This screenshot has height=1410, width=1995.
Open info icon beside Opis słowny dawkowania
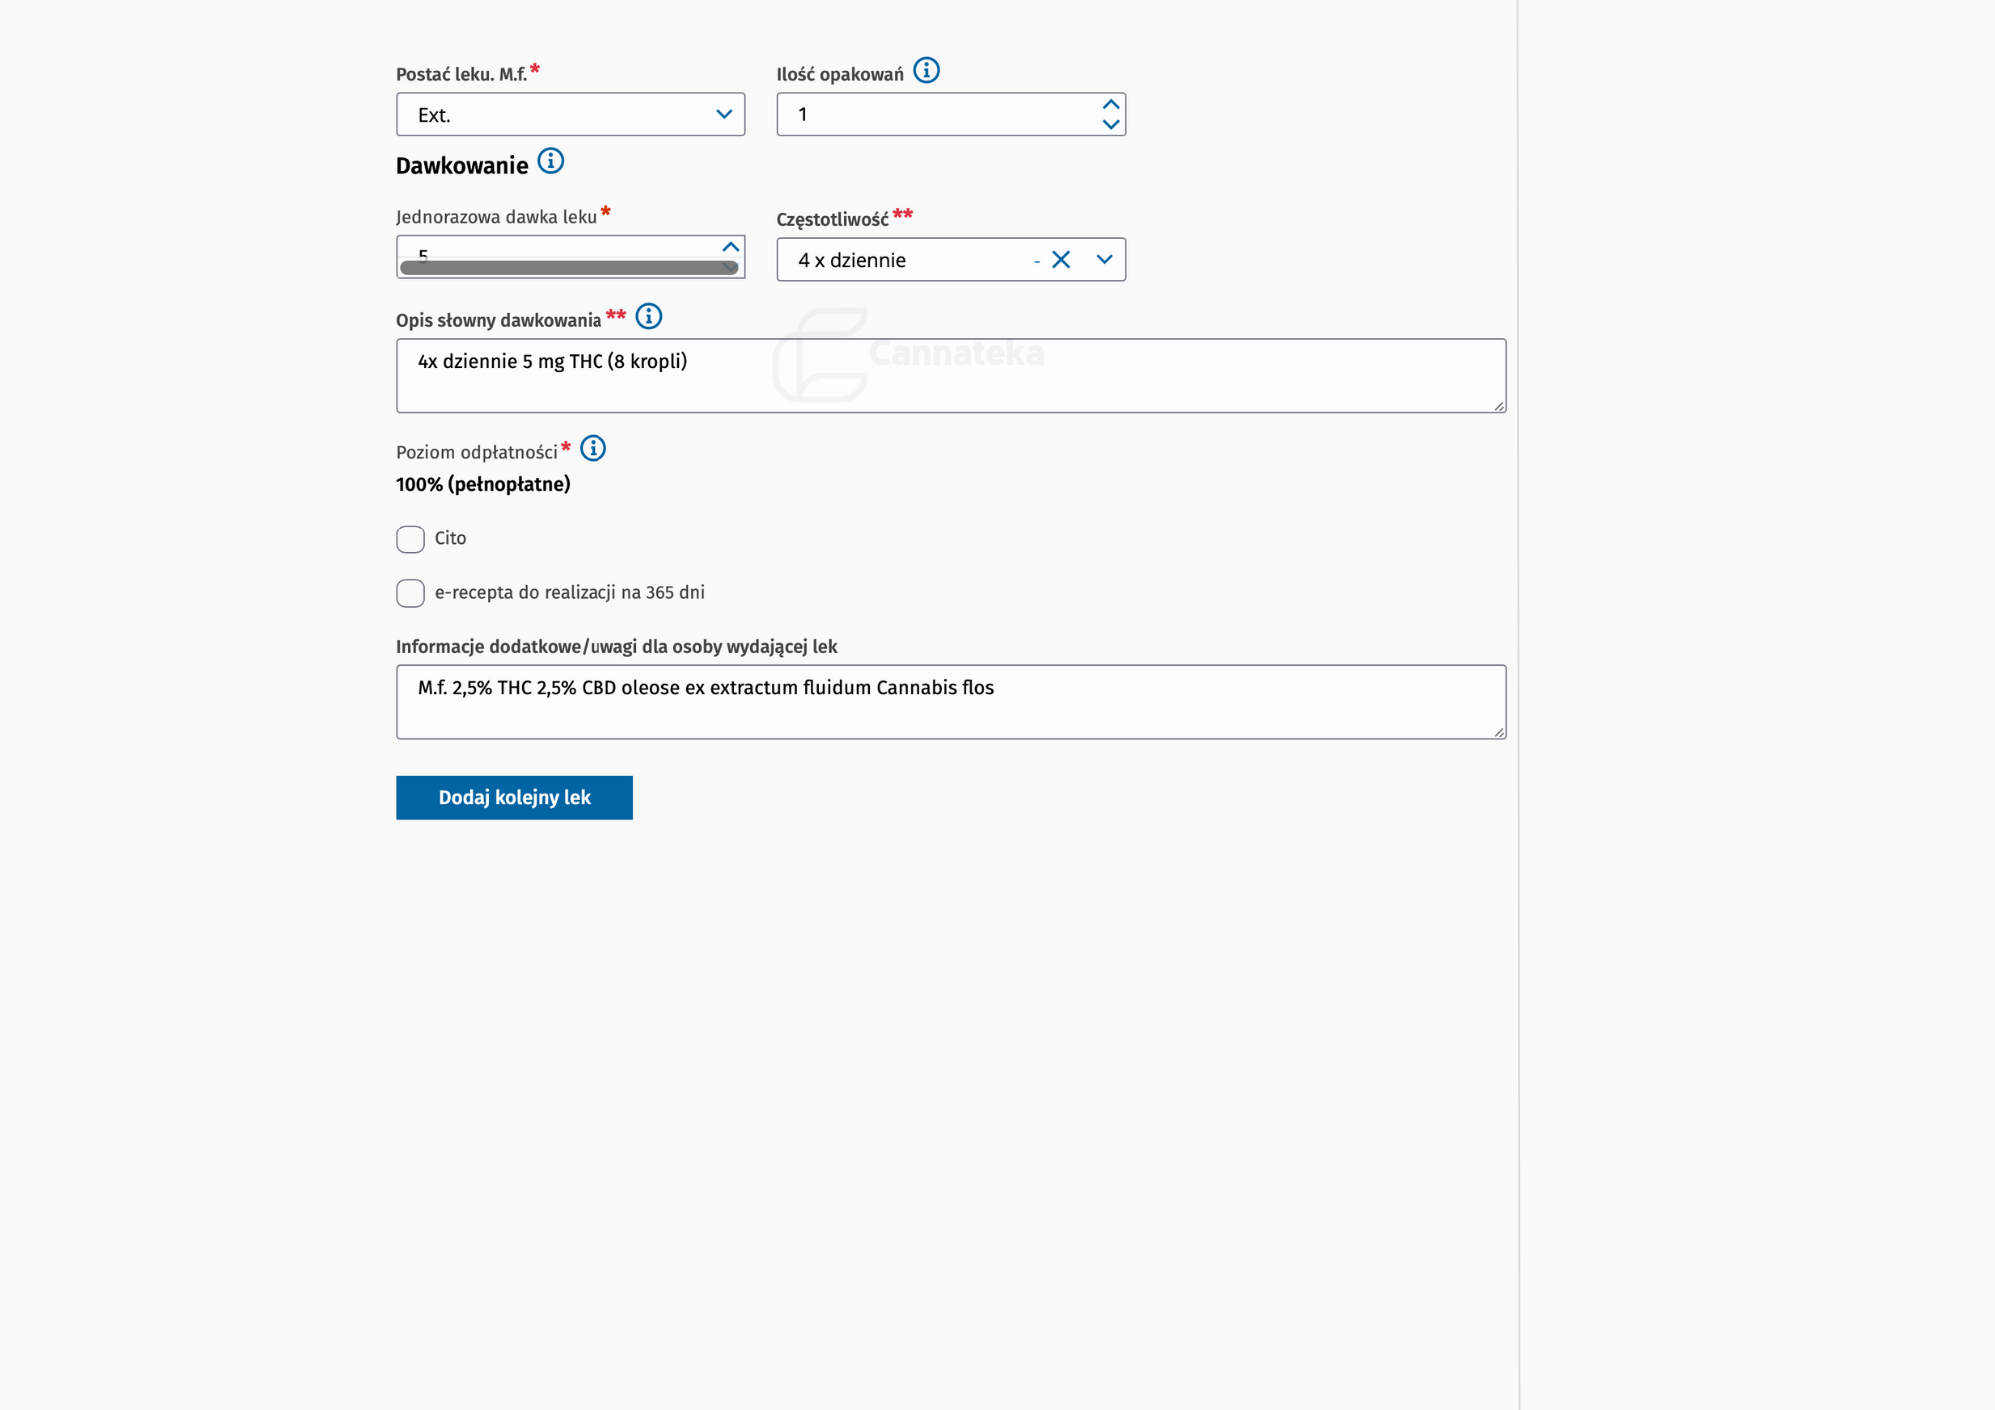pyautogui.click(x=648, y=317)
